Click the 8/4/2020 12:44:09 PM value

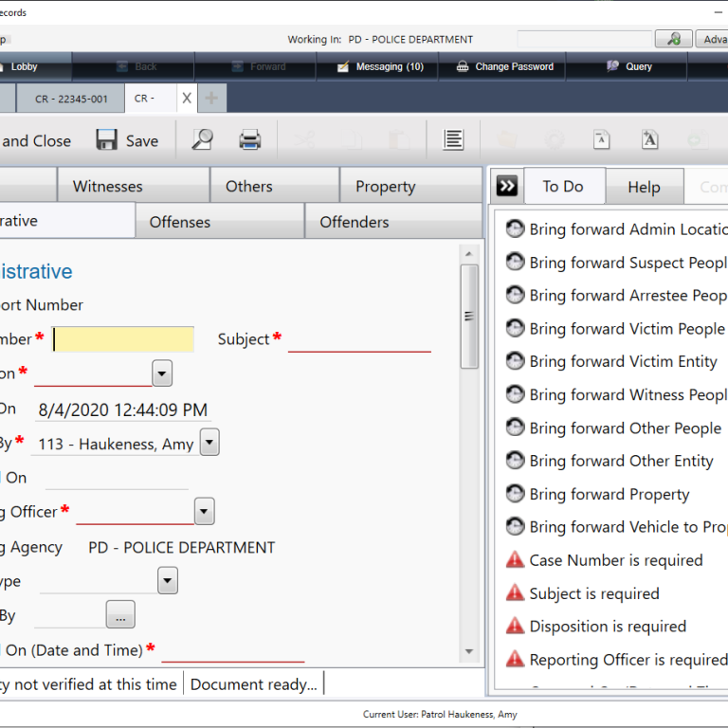[122, 409]
